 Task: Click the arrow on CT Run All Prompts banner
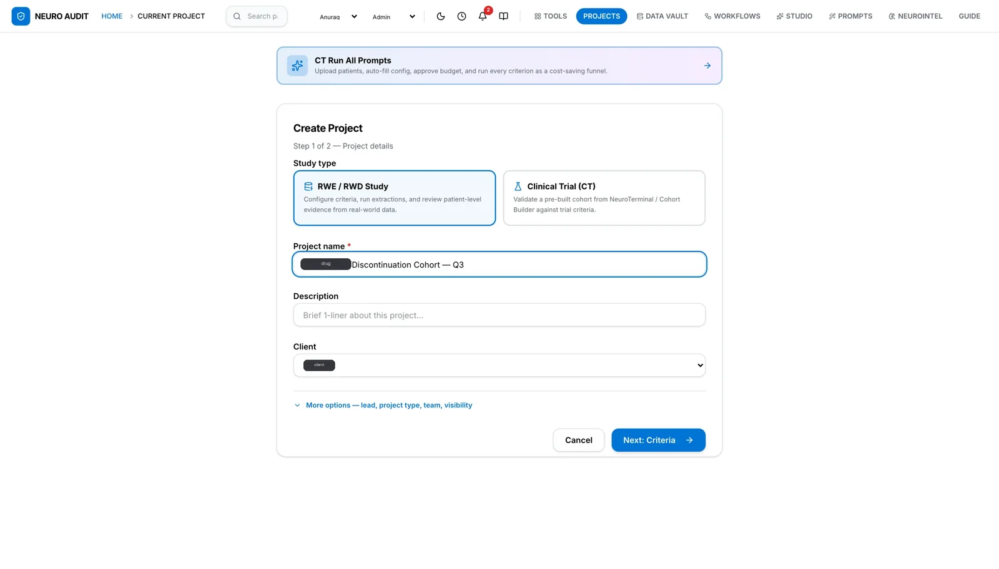[x=707, y=66]
